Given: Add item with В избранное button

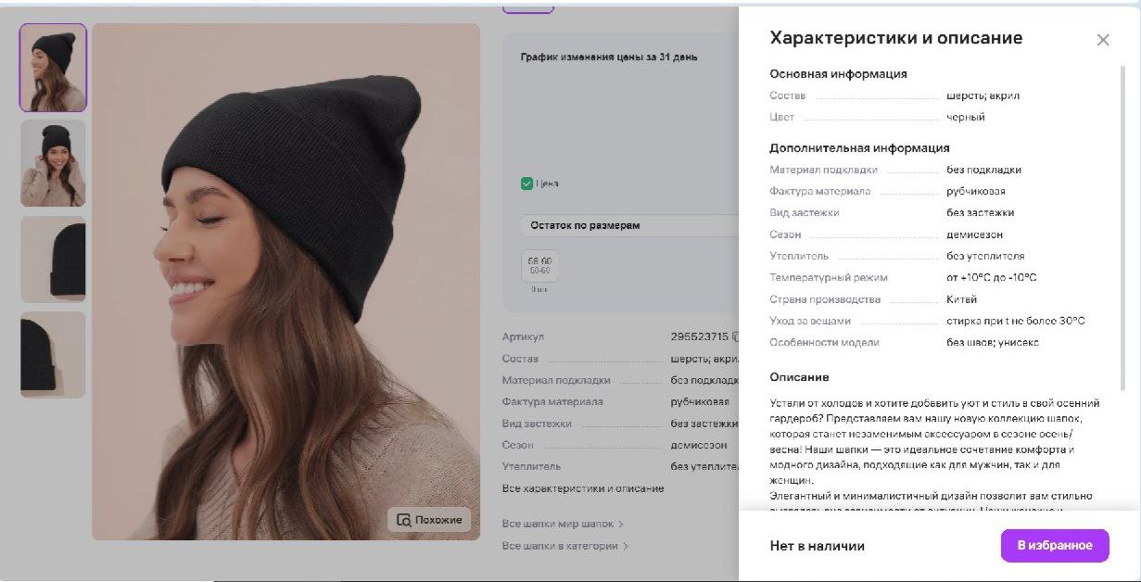Looking at the screenshot, I should [x=1054, y=545].
